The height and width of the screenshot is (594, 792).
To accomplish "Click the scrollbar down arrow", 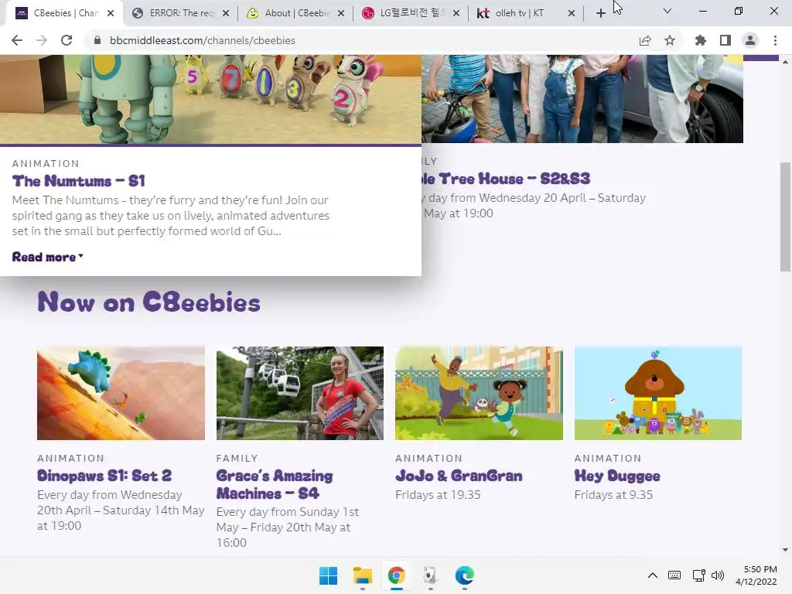I will click(785, 550).
